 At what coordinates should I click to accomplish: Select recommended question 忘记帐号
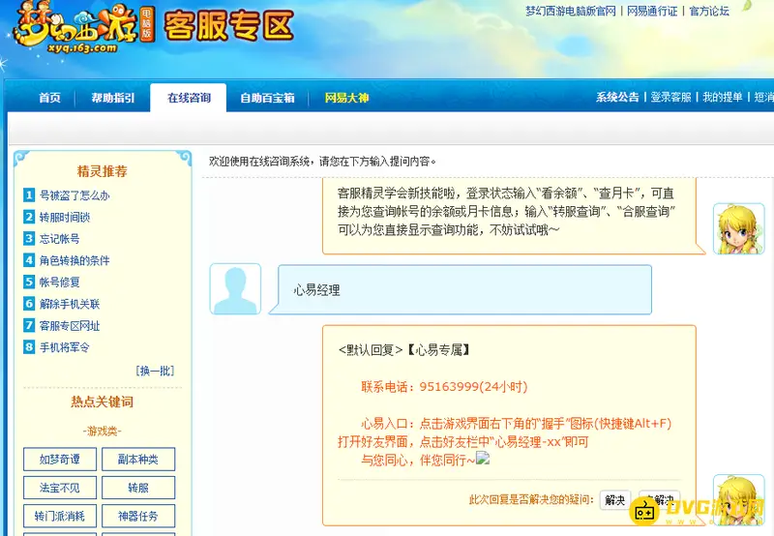(x=60, y=239)
